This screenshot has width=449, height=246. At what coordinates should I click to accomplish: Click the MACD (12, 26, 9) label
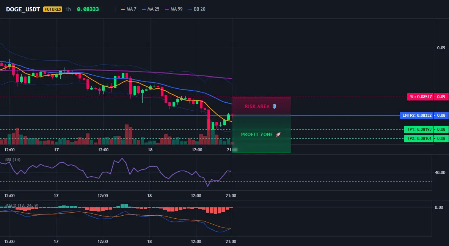coord(22,205)
